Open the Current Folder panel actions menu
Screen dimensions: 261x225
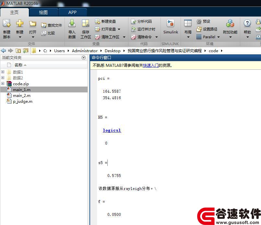tap(84, 58)
